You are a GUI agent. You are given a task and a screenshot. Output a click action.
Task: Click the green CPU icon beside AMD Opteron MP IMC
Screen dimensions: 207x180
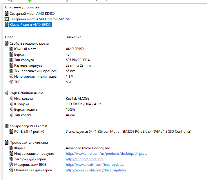coord(7,19)
